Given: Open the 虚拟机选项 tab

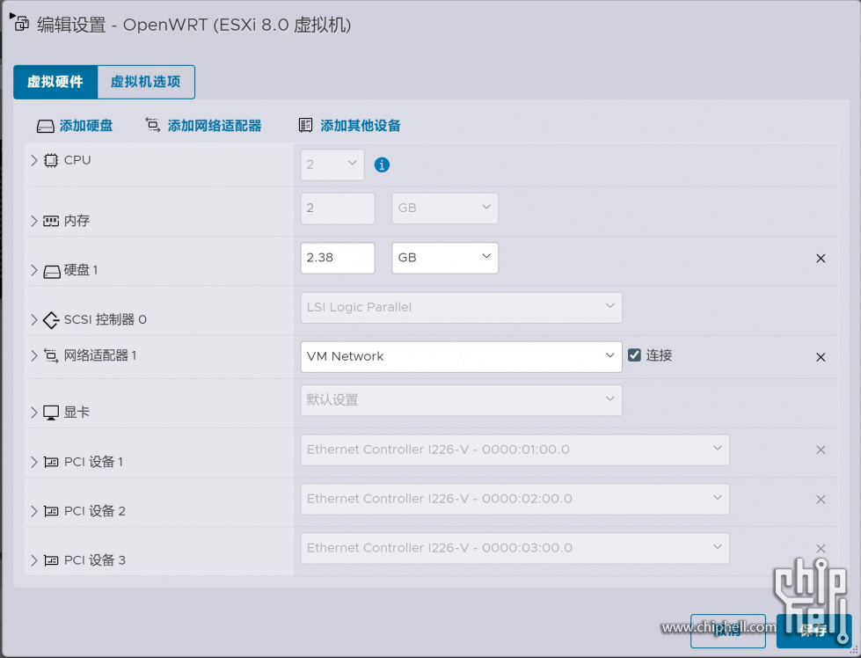Looking at the screenshot, I should click(x=145, y=82).
